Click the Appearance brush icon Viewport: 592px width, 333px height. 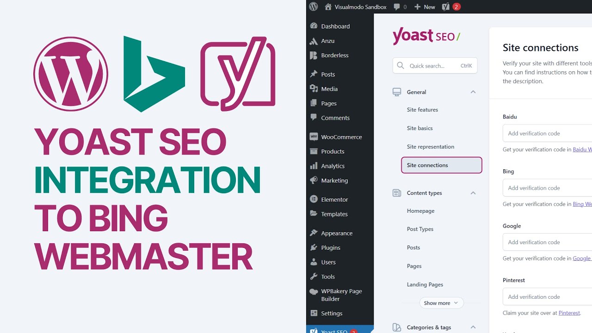pyautogui.click(x=314, y=233)
